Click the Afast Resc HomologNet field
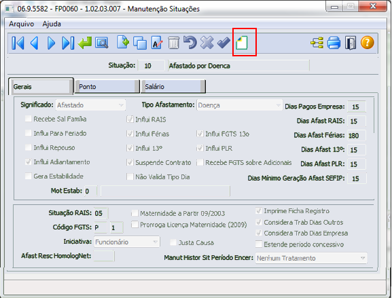This screenshot has height=298, width=392. point(104,256)
